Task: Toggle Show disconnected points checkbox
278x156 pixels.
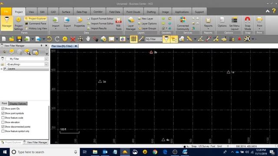Action: pyautogui.click(x=3, y=127)
